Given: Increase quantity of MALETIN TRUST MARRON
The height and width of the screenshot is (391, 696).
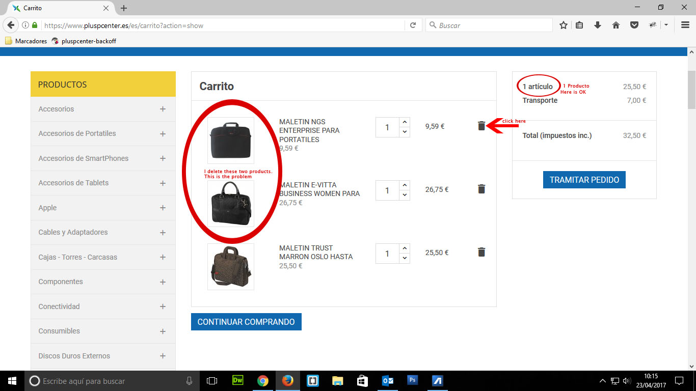Looking at the screenshot, I should pos(405,248).
